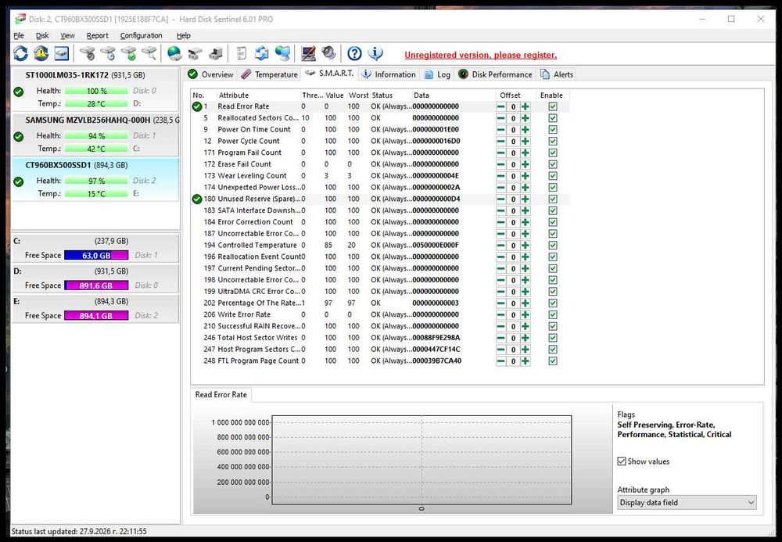Switch to the Overview tab
The height and width of the screenshot is (542, 782).
pos(210,74)
